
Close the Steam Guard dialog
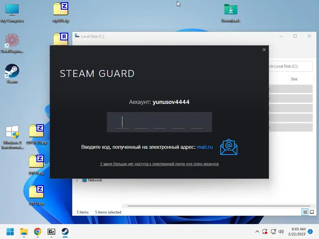(x=264, y=49)
